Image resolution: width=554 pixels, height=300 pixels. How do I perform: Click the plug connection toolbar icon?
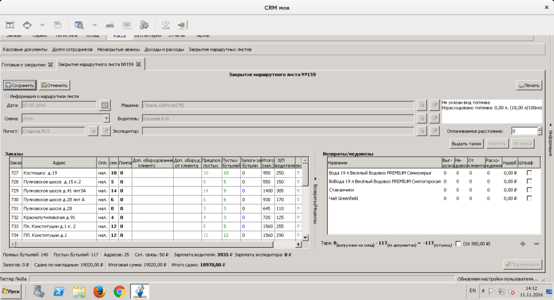point(182,25)
